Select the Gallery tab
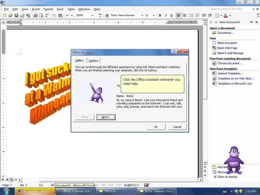 tap(79, 60)
